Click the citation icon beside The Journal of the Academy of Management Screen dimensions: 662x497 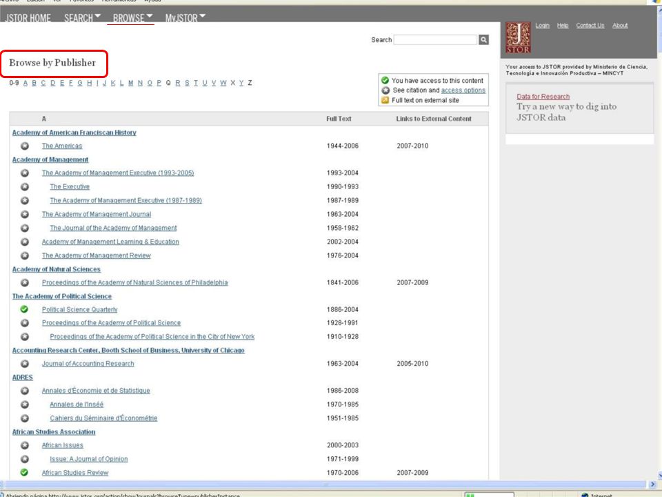coord(25,228)
